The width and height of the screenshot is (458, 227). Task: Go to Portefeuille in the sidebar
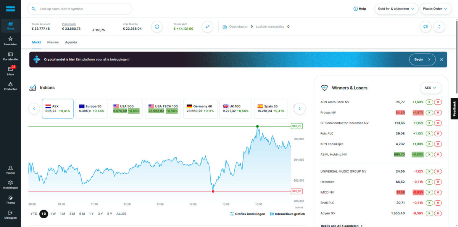(10, 56)
